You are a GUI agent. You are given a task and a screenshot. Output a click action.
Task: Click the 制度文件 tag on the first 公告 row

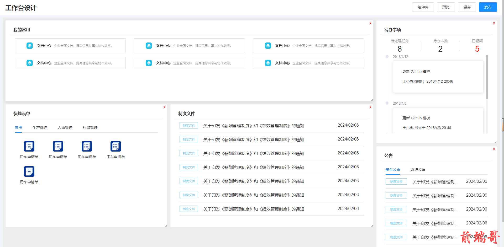[x=396, y=181]
